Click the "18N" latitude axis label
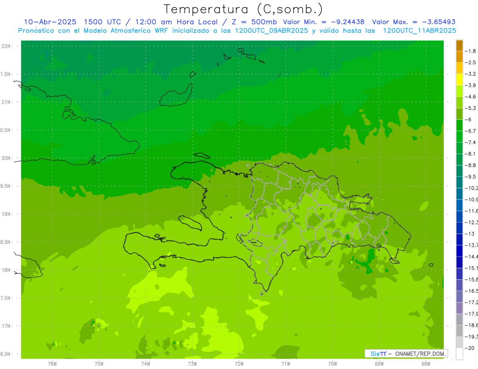478x369 pixels. click(6, 270)
